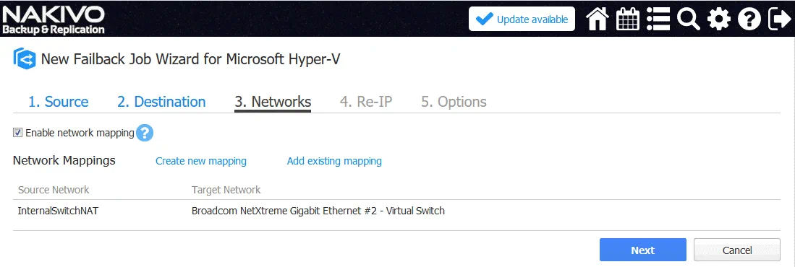Disable the Enable network mapping checkbox
The image size is (795, 267).
[18, 133]
